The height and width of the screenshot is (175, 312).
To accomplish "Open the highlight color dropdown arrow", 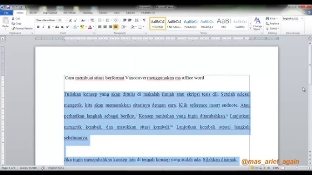I will 86,27.
